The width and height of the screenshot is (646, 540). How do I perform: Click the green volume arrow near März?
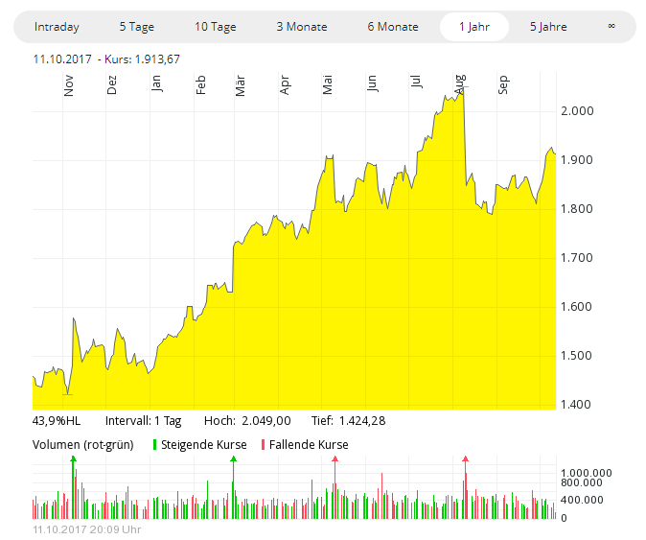(x=233, y=458)
